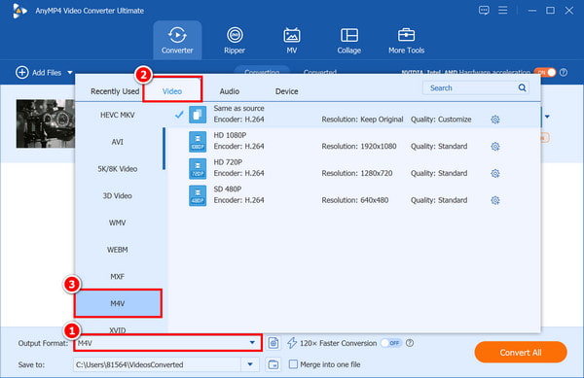Select M4V format
The width and height of the screenshot is (584, 378).
point(118,304)
